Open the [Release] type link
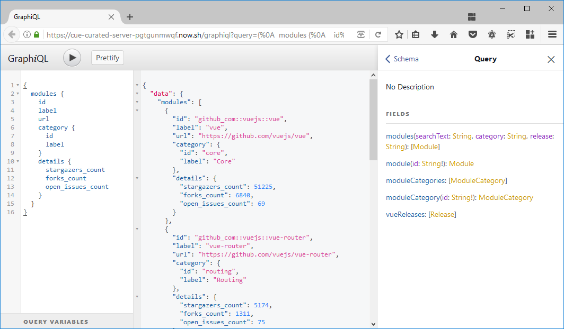 pos(443,215)
